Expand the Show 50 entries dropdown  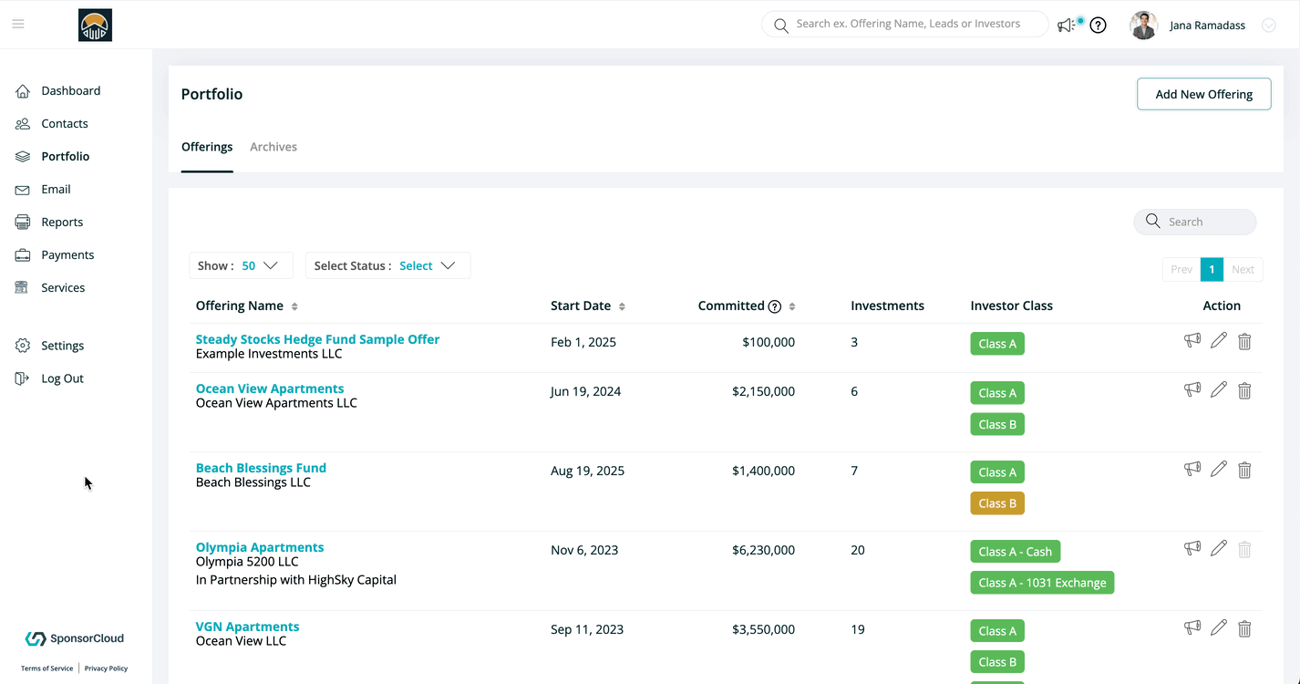[241, 265]
